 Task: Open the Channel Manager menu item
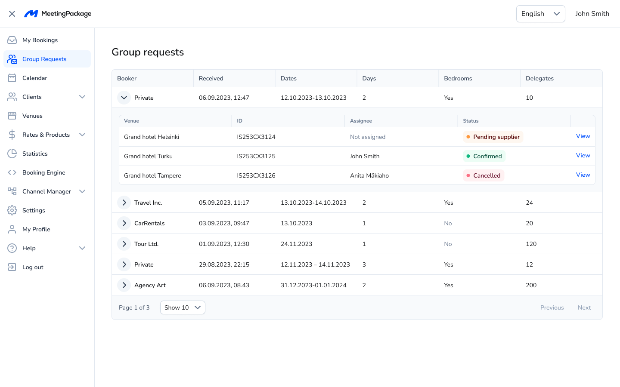point(46,191)
